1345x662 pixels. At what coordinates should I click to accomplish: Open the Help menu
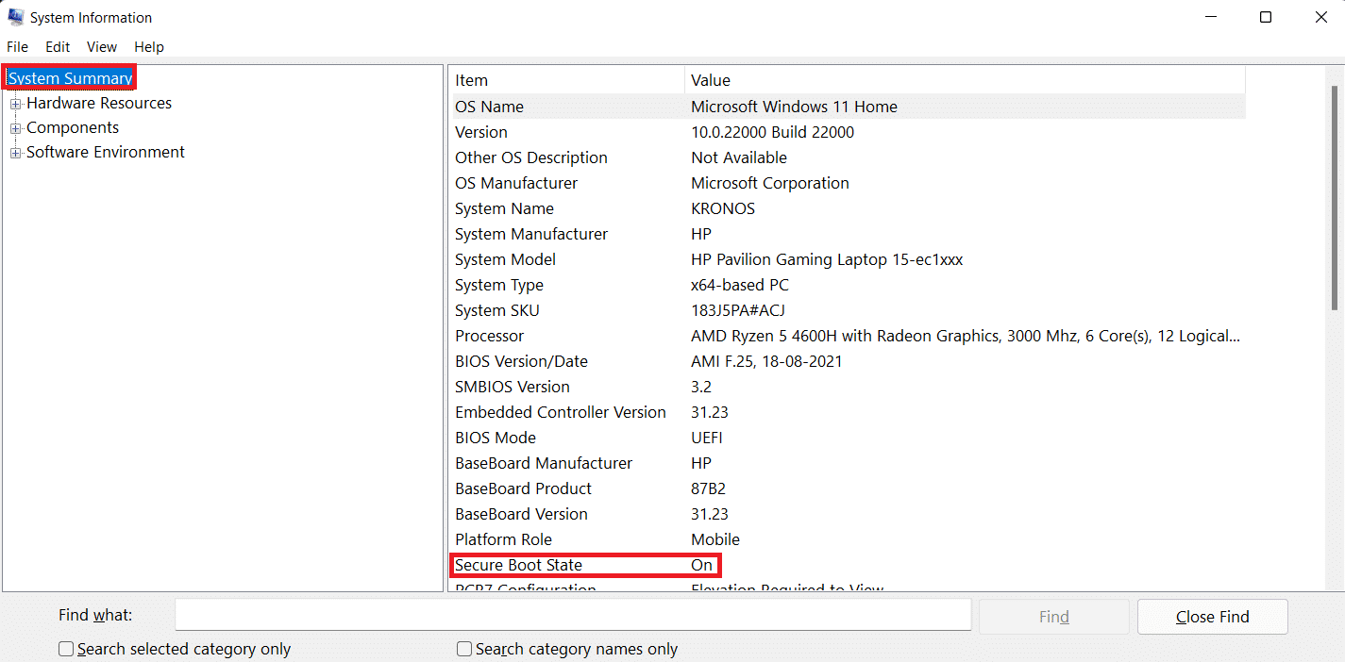tap(149, 46)
